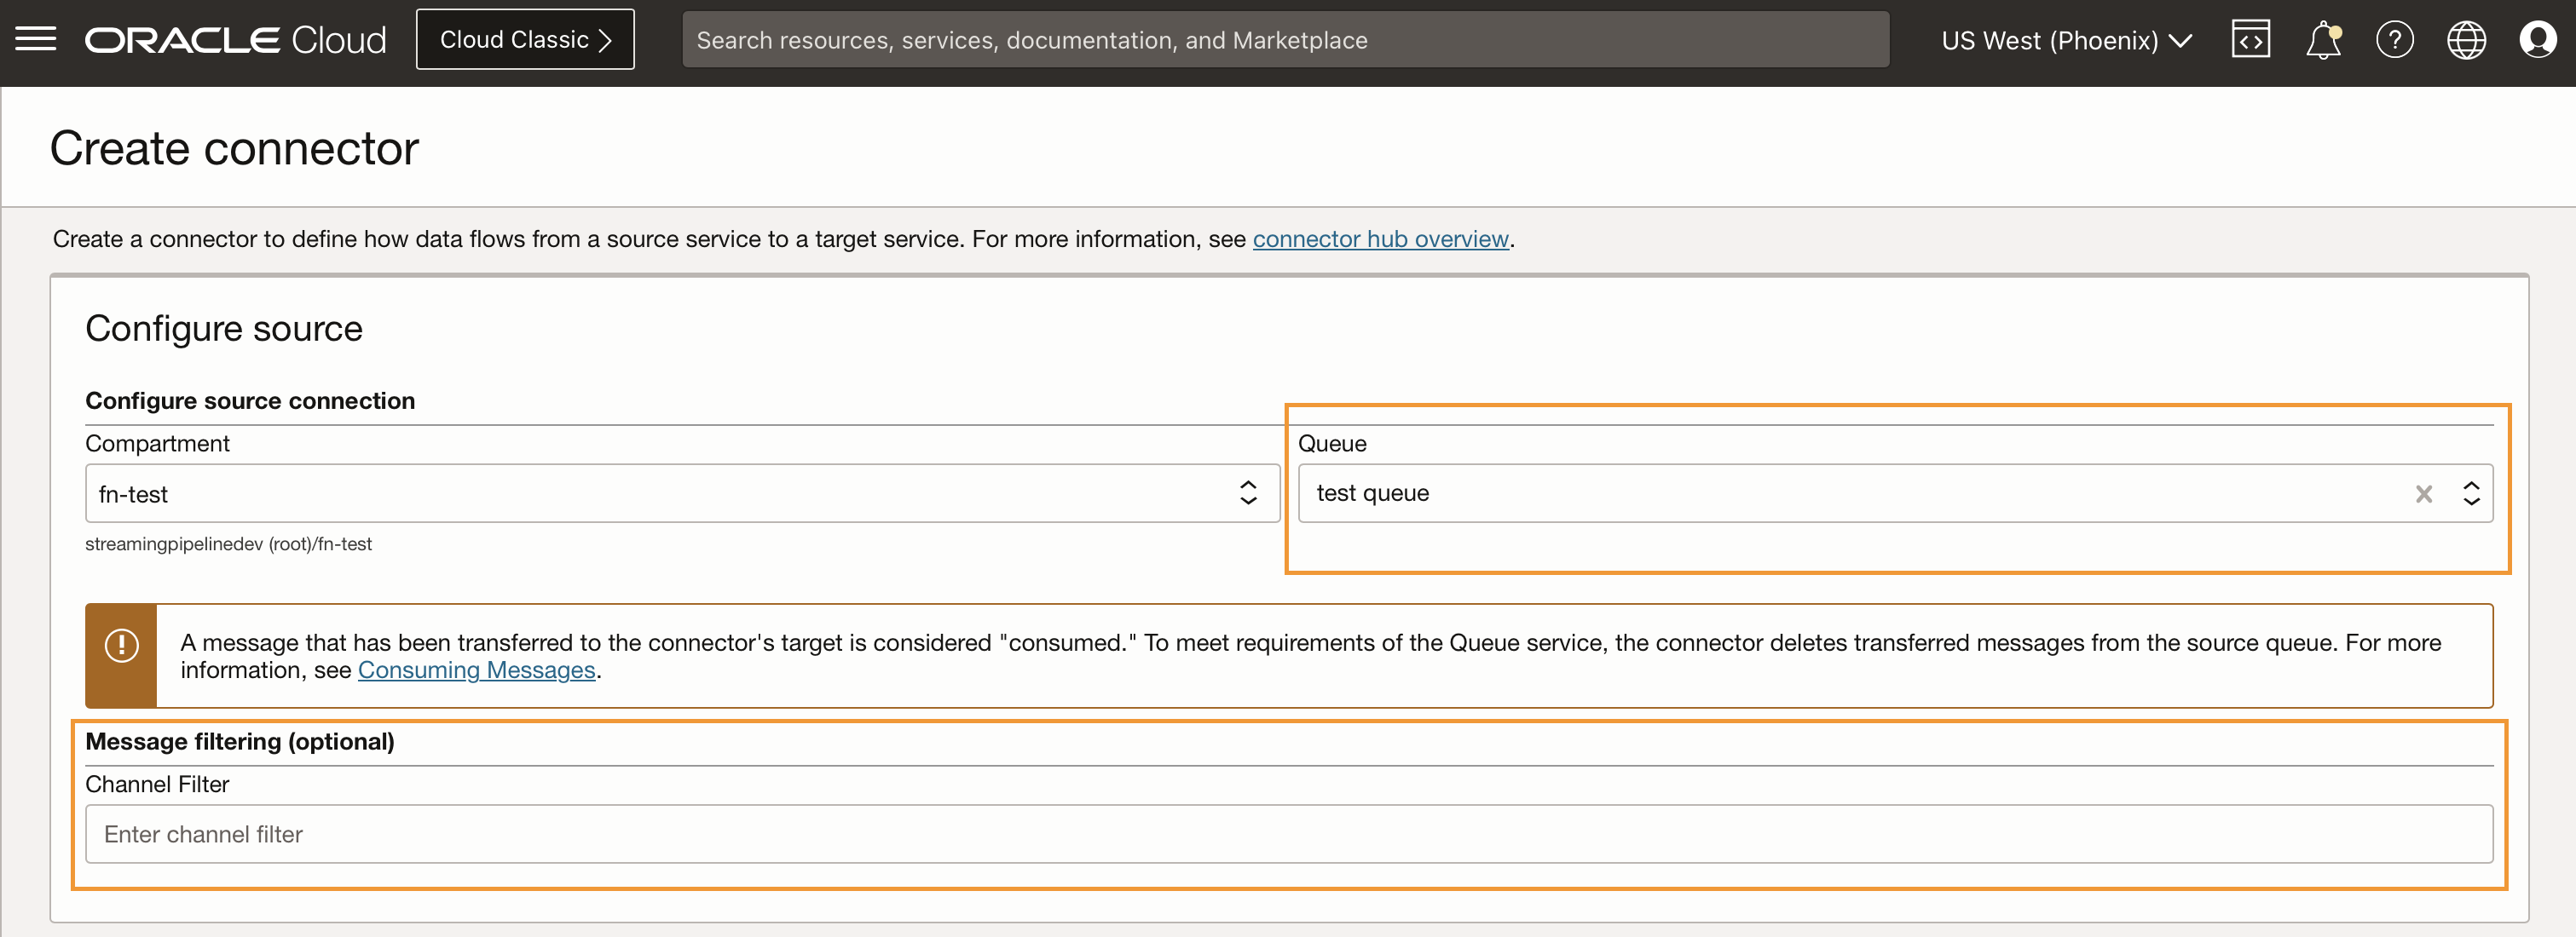Click the global search bar

1285,39
